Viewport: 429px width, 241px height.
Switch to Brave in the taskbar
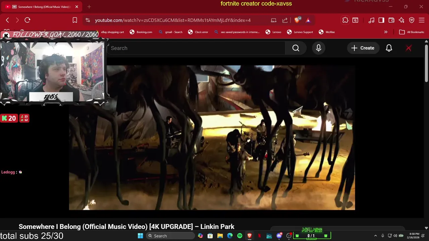click(x=249, y=236)
